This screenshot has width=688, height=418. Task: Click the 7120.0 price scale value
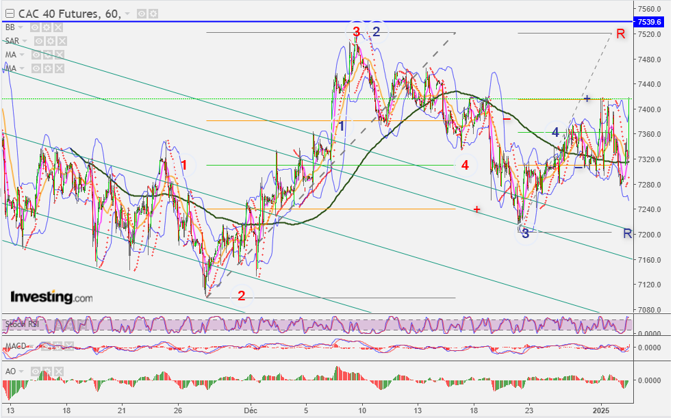tap(650, 285)
